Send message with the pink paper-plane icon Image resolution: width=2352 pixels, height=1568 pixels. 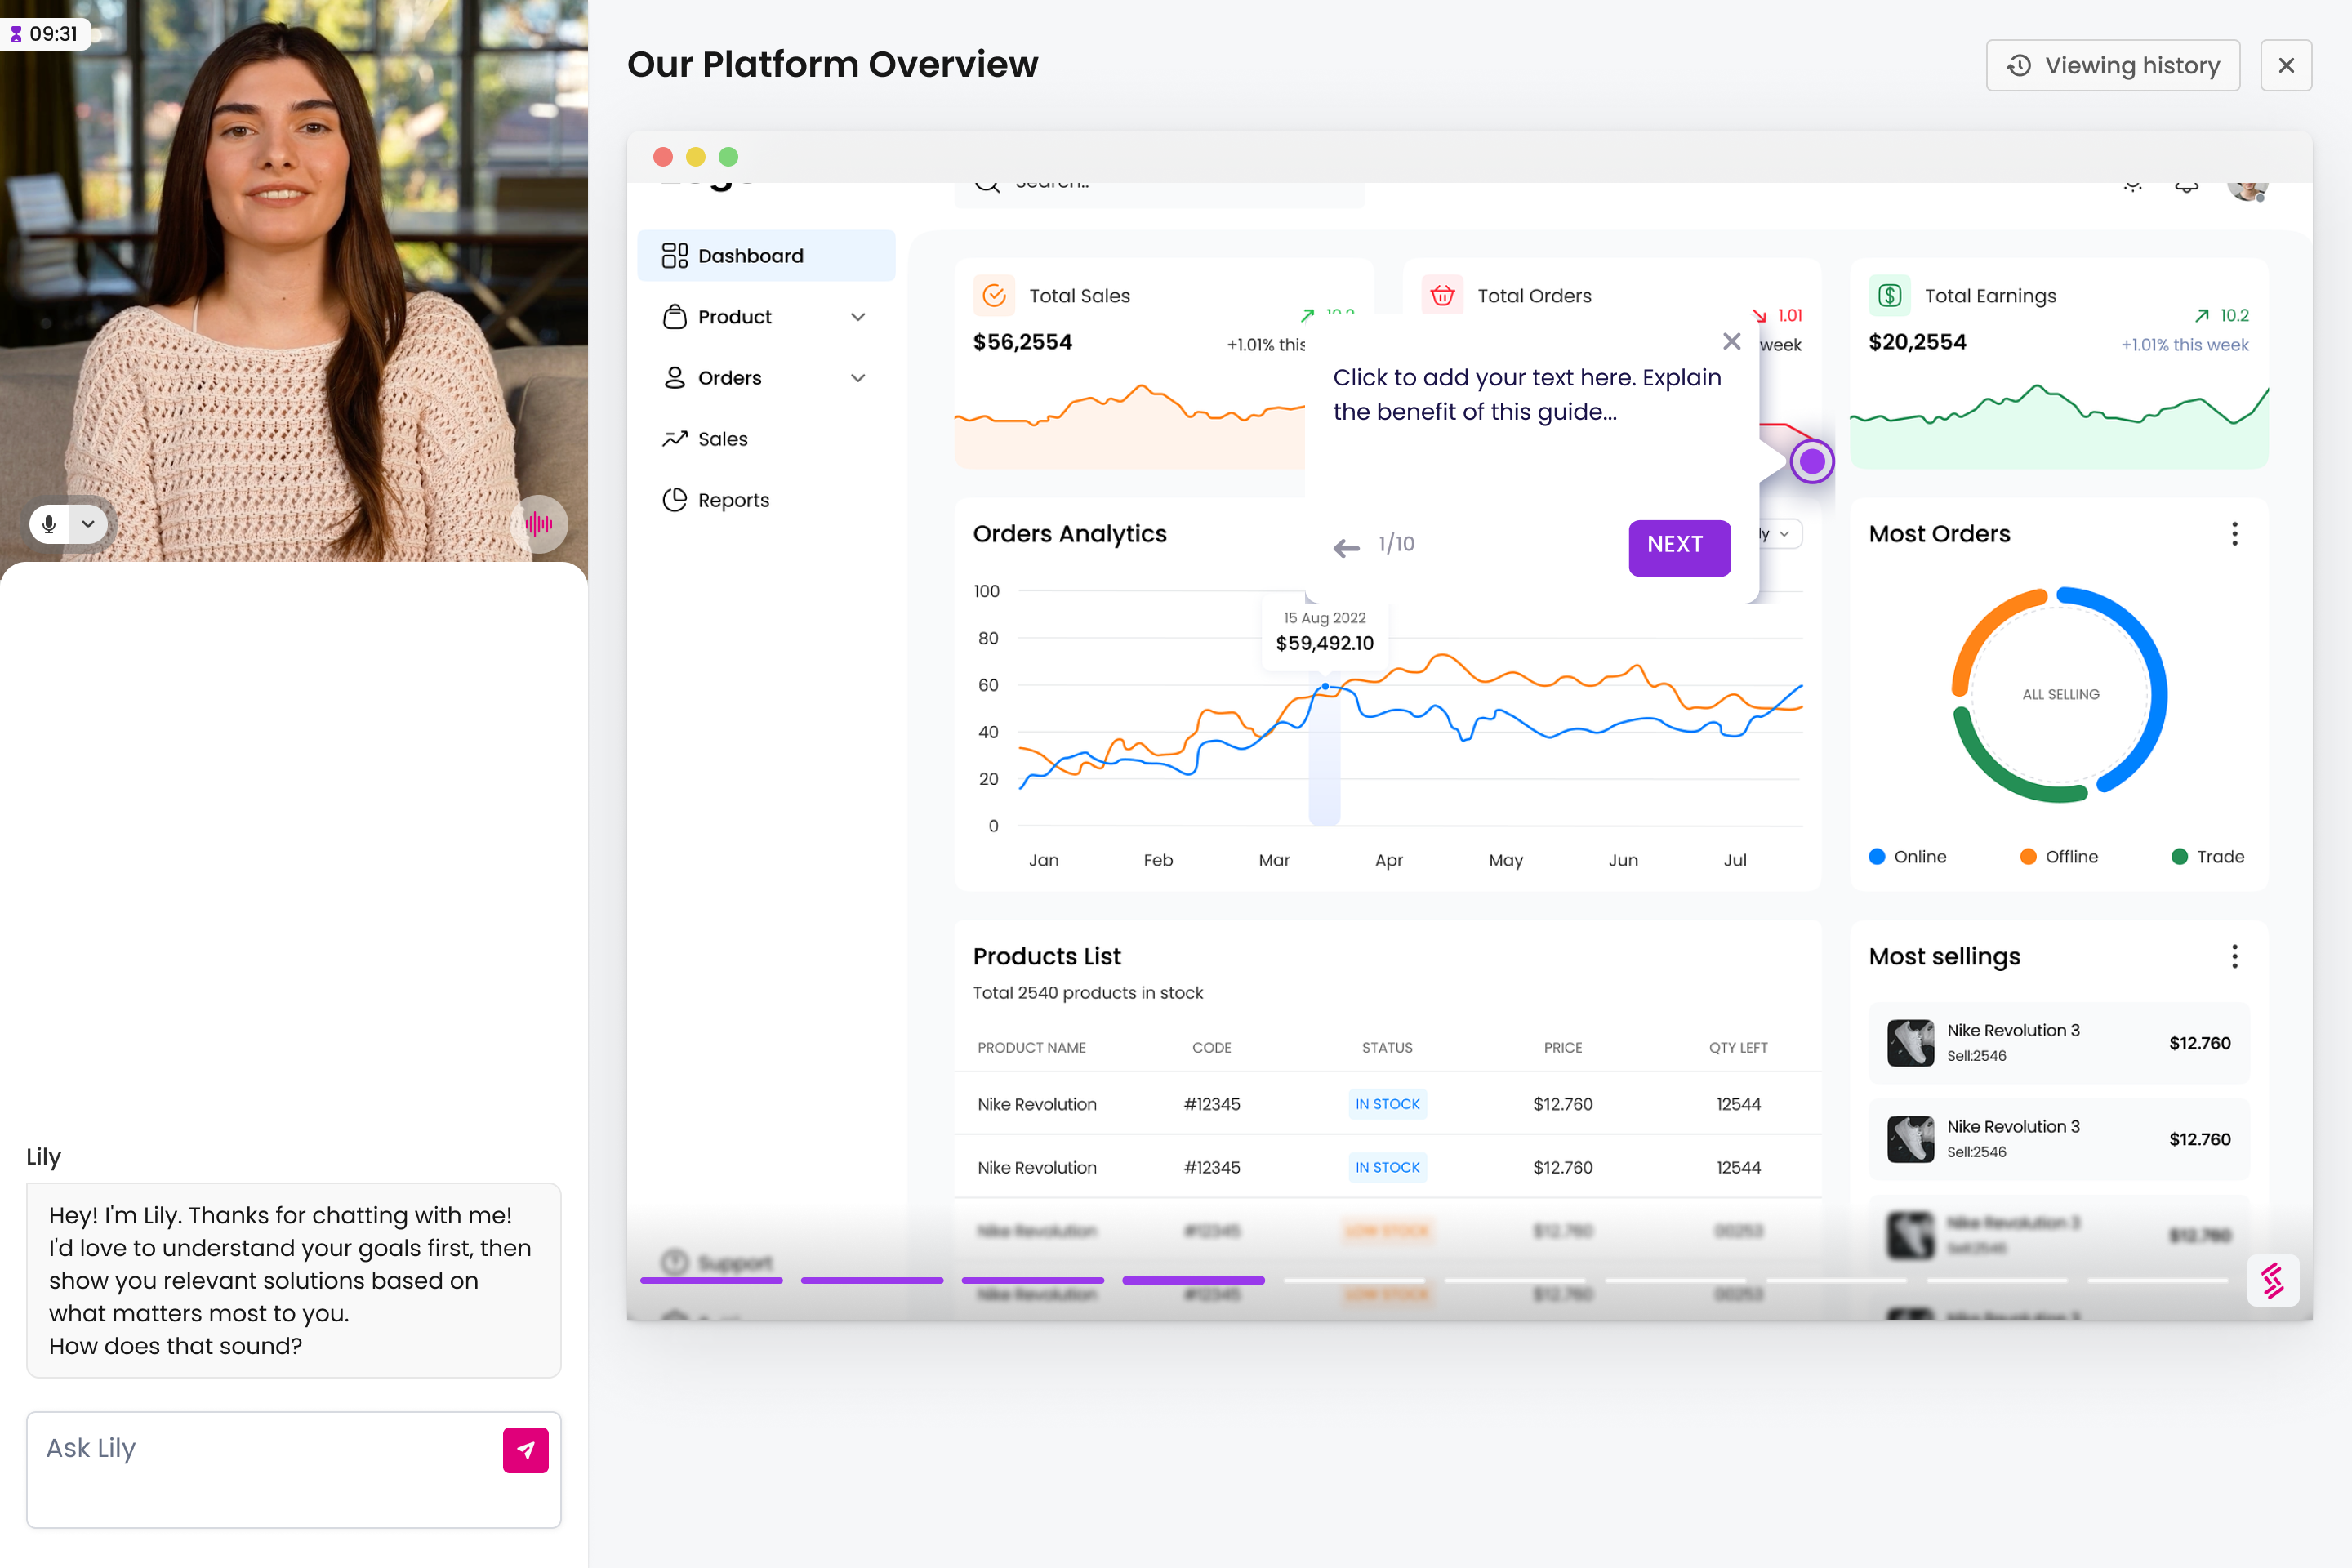tap(525, 1449)
